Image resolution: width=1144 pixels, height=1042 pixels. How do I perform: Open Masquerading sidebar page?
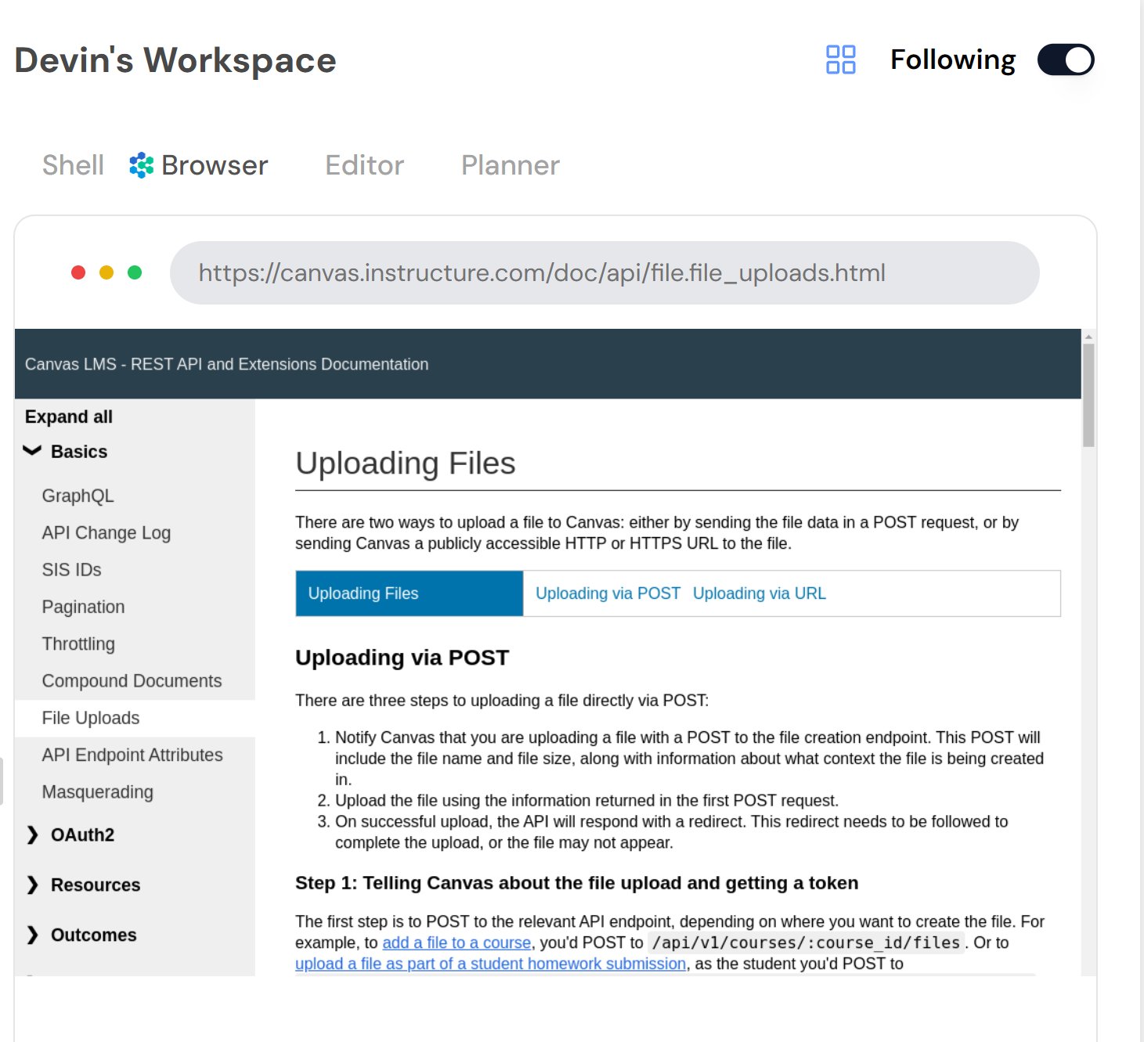(98, 792)
